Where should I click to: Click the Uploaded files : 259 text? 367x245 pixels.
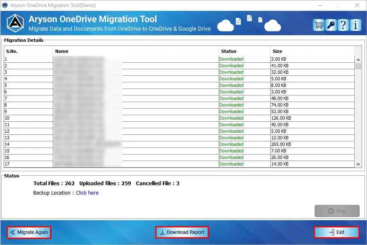click(x=105, y=184)
